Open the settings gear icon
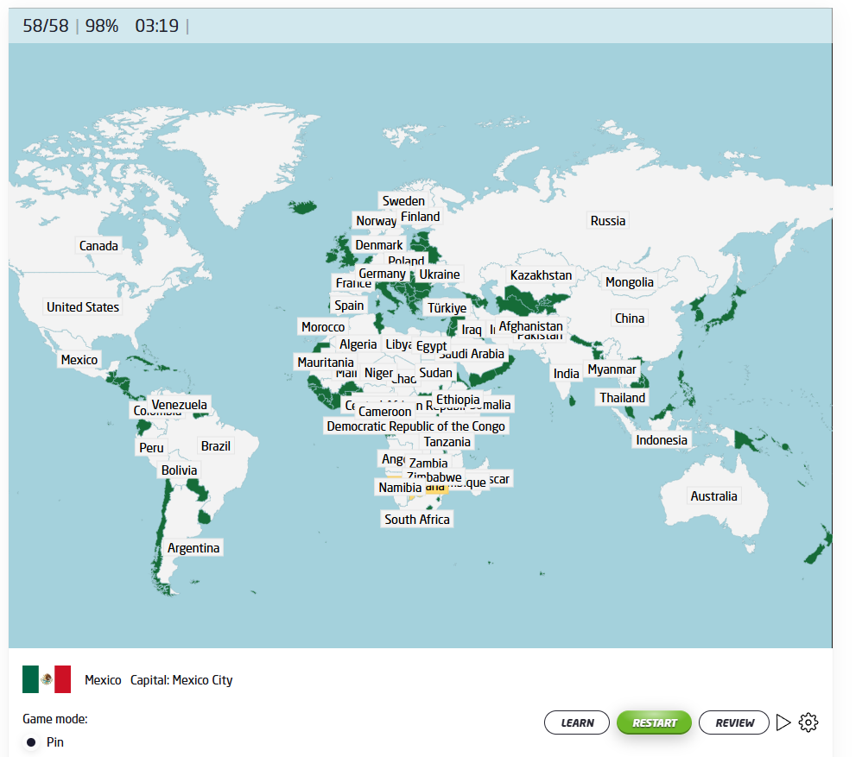 coord(808,722)
